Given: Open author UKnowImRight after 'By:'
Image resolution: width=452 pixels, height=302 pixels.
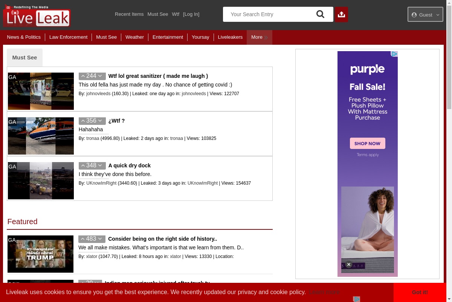Looking at the screenshot, I should (101, 183).
